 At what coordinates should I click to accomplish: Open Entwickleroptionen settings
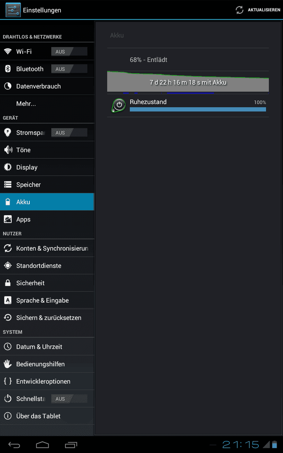(47, 381)
